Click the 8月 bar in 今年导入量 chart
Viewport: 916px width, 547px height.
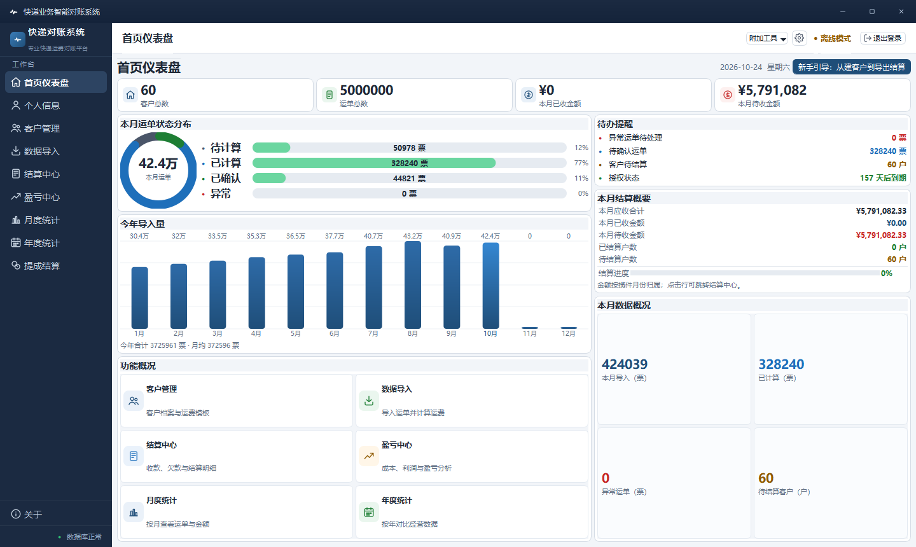pyautogui.click(x=413, y=285)
